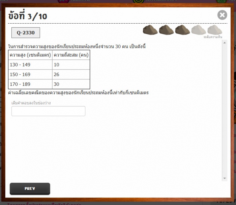Click the vertical scrollbar track
Viewport: 236px width, 205px height.
(225, 111)
